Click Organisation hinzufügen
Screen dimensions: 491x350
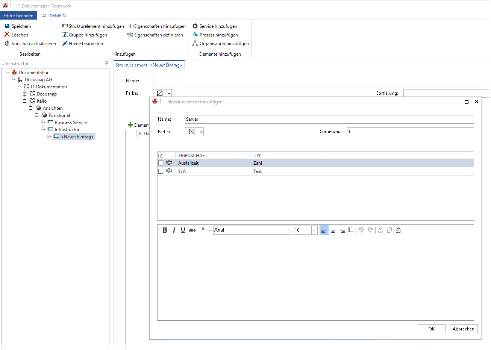click(x=220, y=43)
